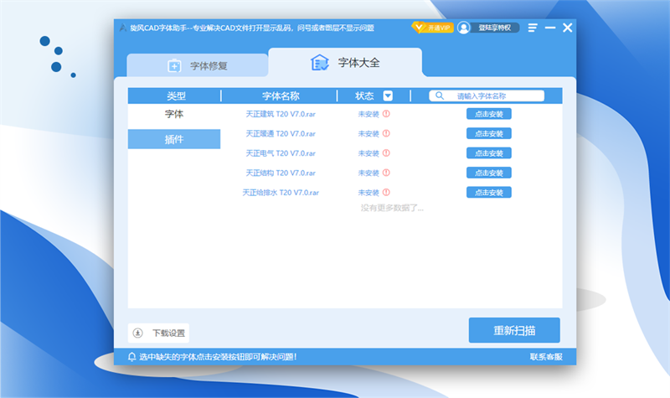Switch to the 字体大全 tab

pyautogui.click(x=345, y=63)
